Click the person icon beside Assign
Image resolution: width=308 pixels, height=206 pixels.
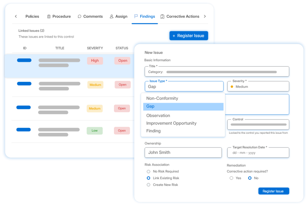112,17
